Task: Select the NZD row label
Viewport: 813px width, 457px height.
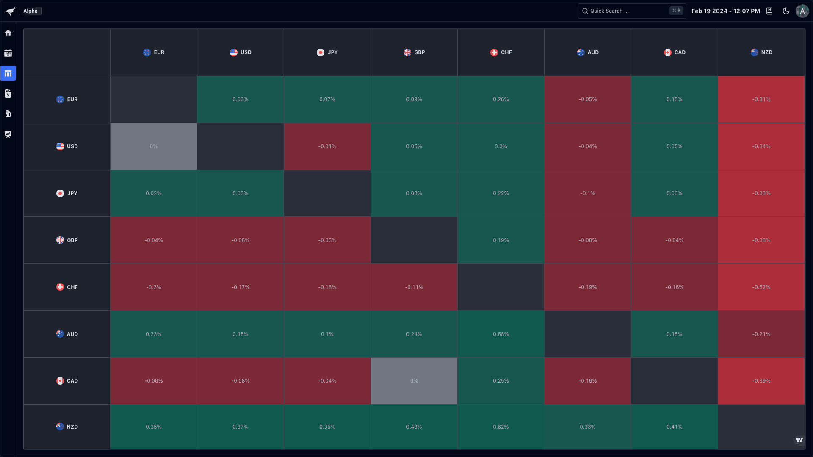Action: click(67, 427)
